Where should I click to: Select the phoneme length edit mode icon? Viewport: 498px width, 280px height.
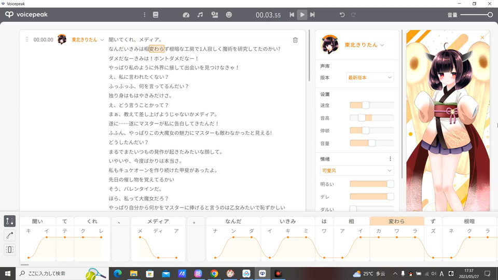[x=10, y=249]
